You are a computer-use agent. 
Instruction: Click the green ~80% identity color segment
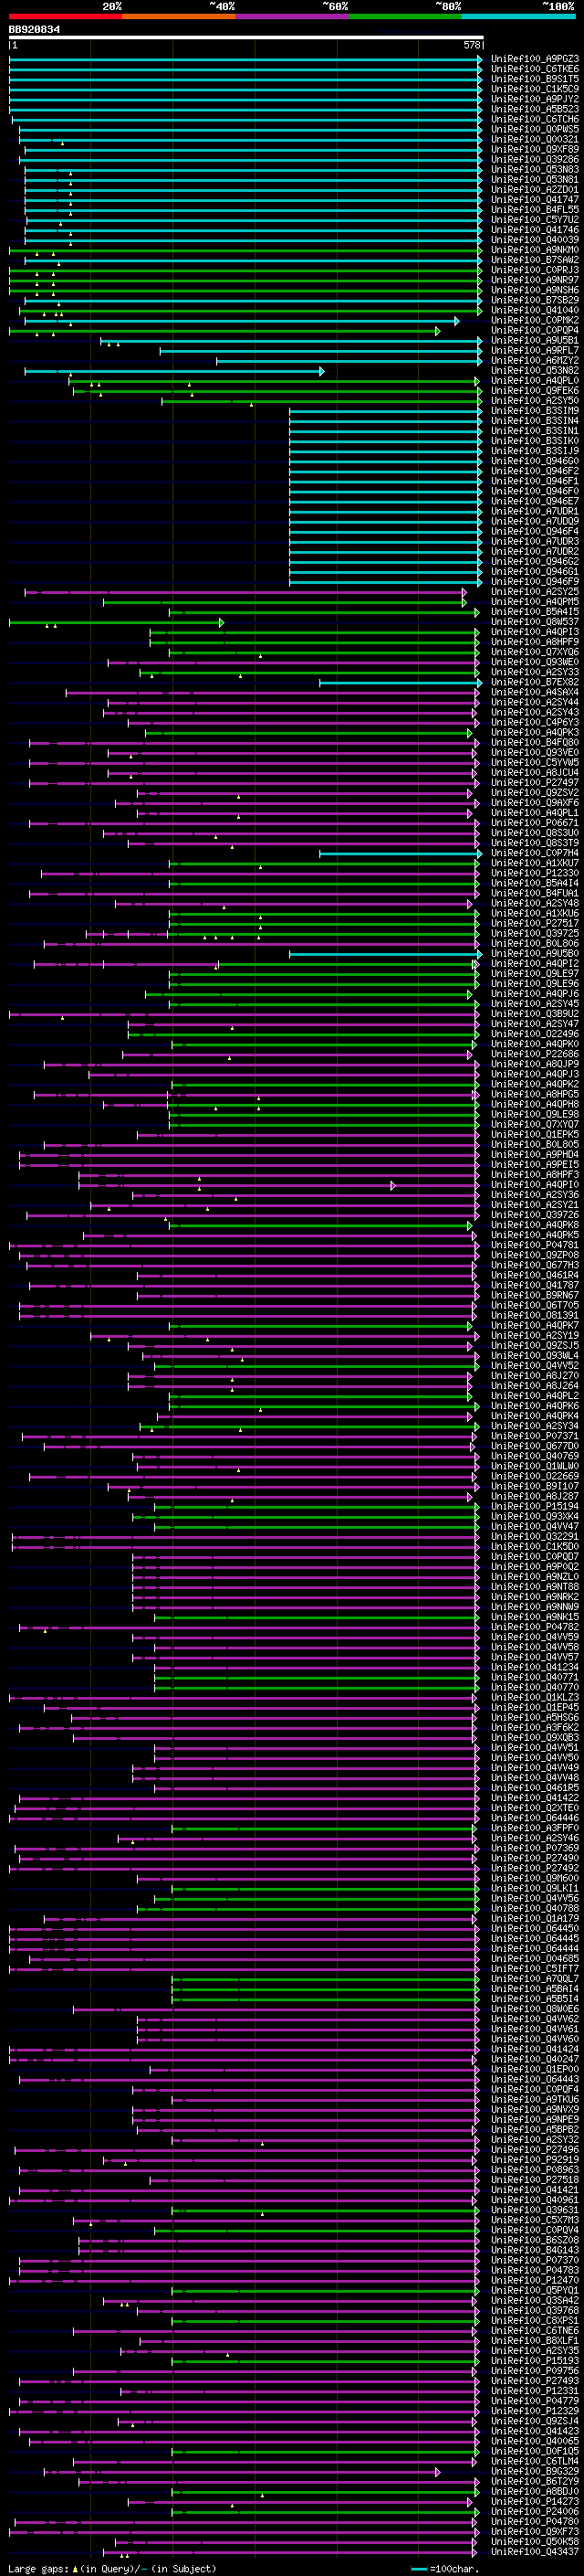click(x=405, y=16)
